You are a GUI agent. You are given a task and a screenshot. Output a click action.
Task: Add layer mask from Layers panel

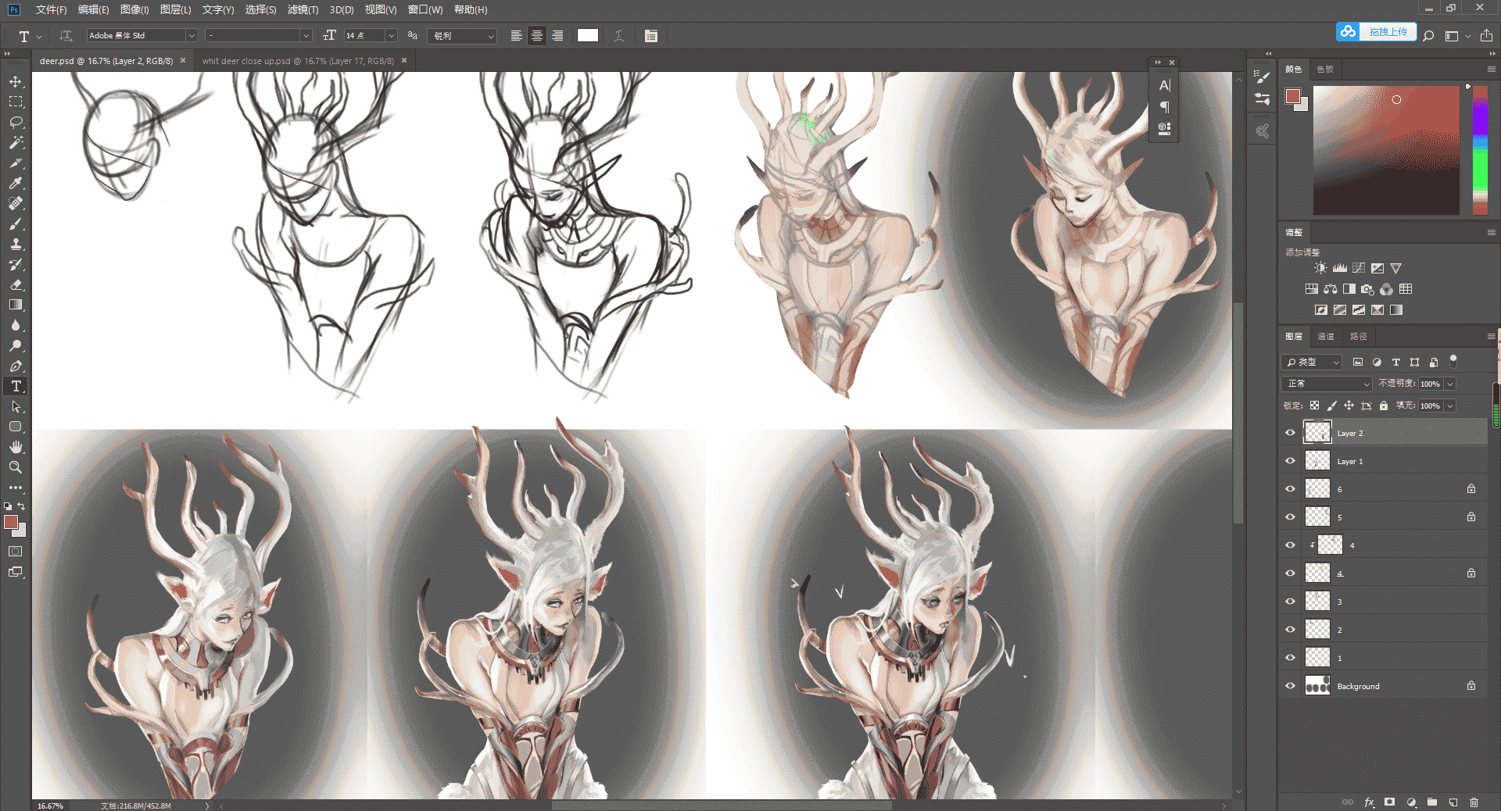(1389, 802)
